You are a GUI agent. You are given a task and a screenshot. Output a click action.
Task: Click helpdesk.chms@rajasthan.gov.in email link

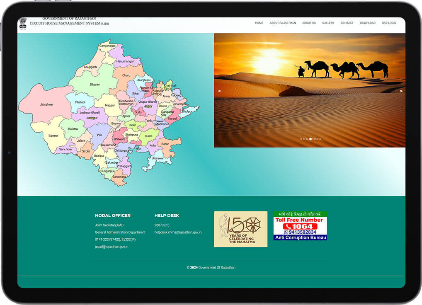178,232
